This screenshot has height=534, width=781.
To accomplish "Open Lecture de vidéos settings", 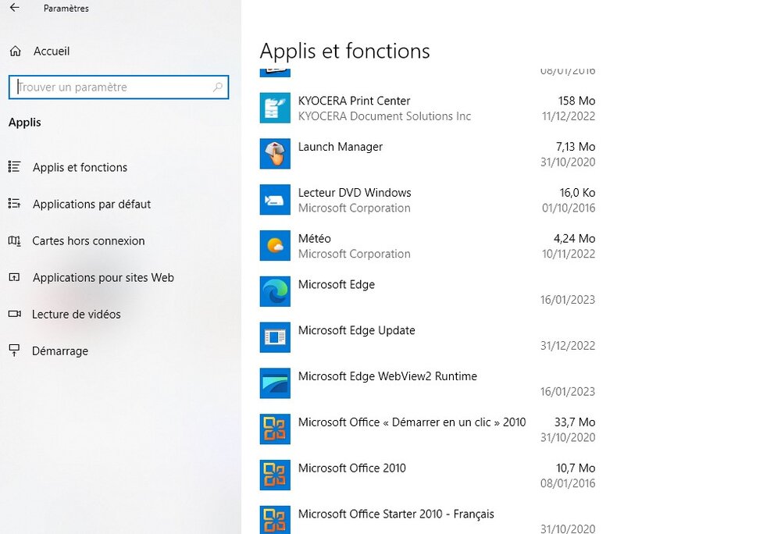I will click(x=76, y=314).
